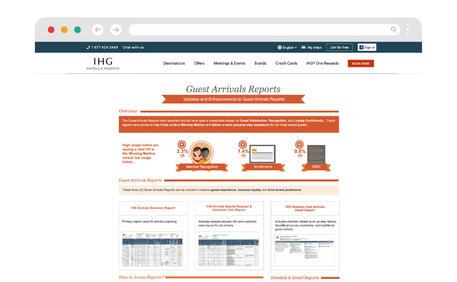Click the BOOK NOW button
457x282 pixels.
361,64
